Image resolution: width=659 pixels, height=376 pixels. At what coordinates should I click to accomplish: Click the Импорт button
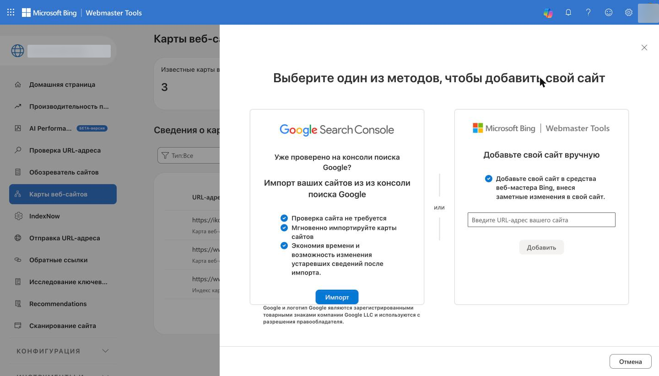pos(337,297)
